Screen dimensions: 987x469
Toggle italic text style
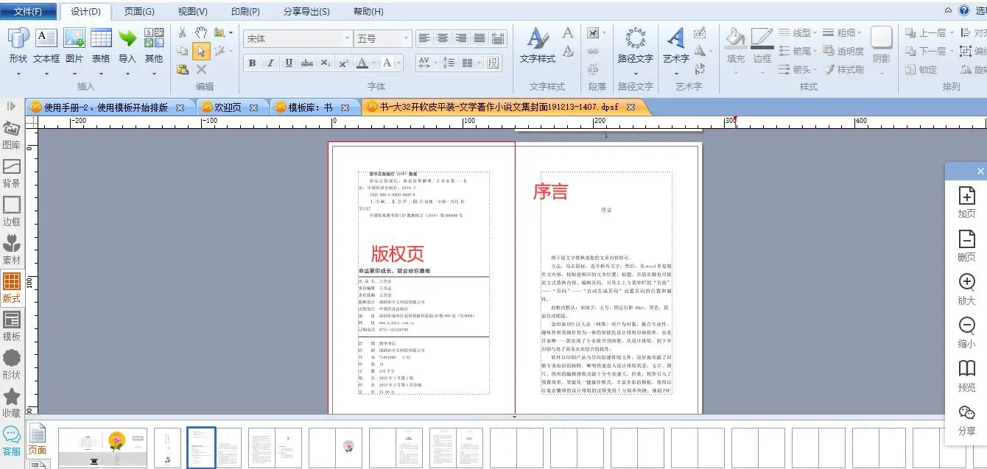click(x=270, y=63)
